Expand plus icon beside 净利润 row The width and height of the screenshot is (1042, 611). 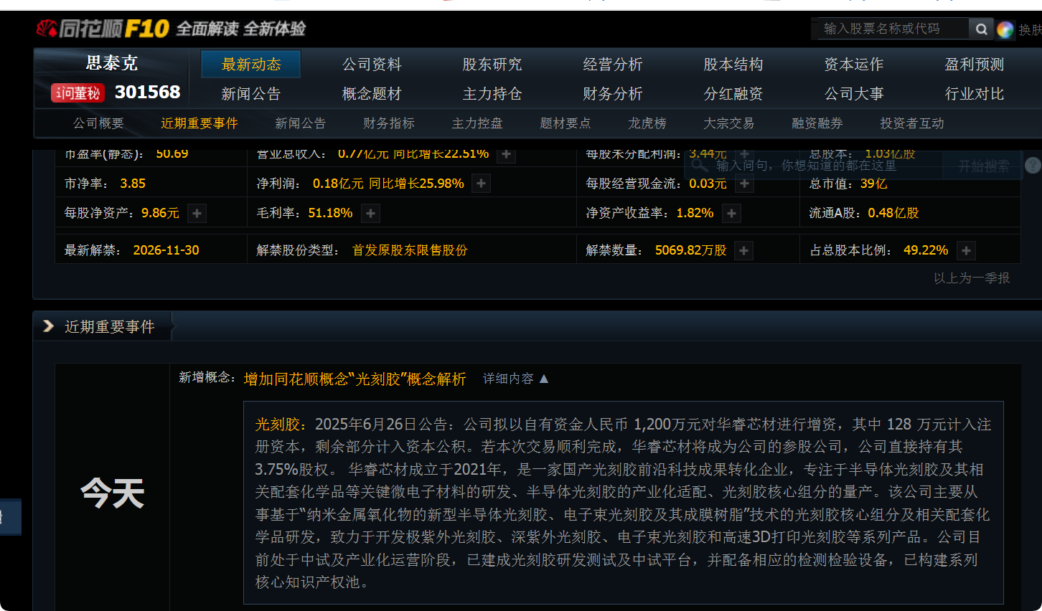pyautogui.click(x=482, y=184)
